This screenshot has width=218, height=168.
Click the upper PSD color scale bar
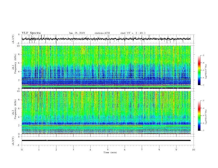coord(199,70)
